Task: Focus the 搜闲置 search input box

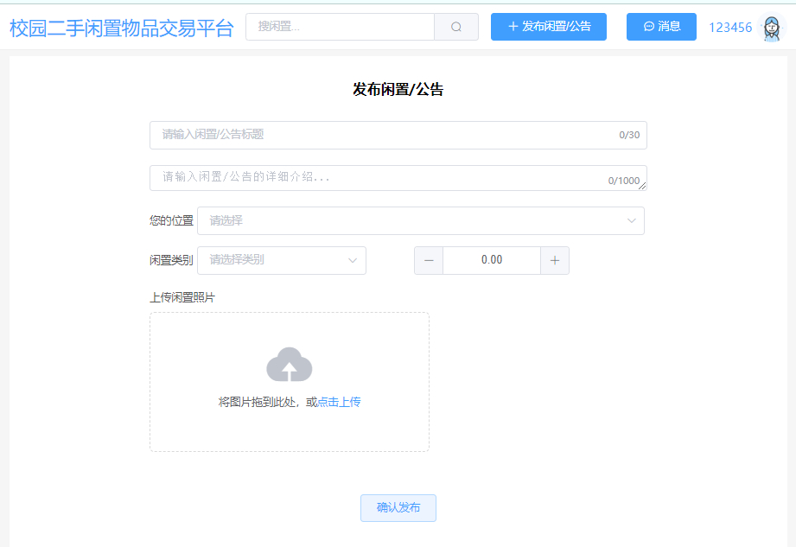Action: pyautogui.click(x=337, y=26)
